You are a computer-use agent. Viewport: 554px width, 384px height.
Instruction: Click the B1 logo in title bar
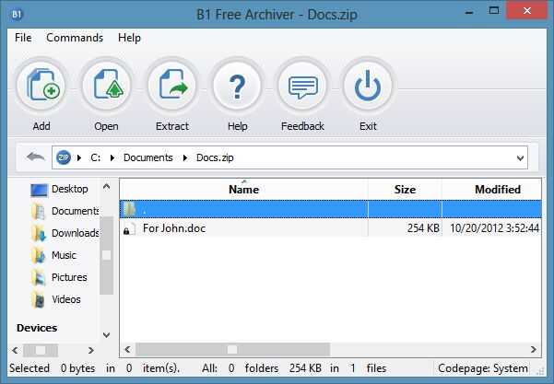pos(17,14)
